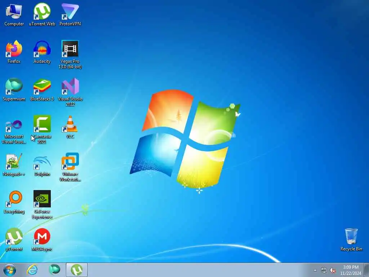Screen dimensions: 369x277
Task: Open the muted volume tray icon
Action: 333,271
